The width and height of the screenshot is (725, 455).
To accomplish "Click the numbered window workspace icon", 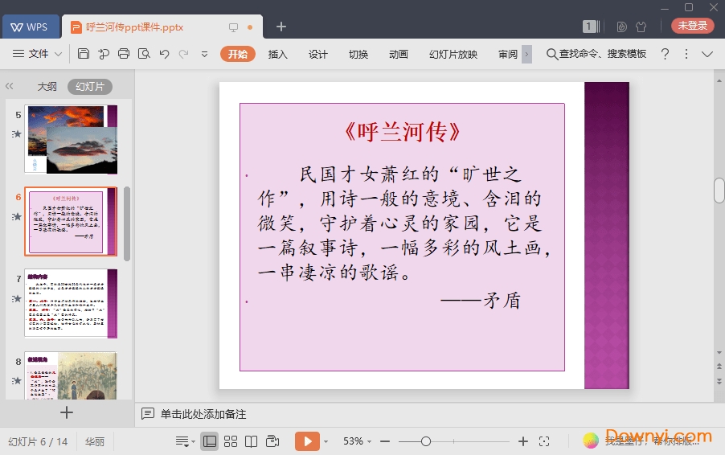I will click(x=591, y=27).
